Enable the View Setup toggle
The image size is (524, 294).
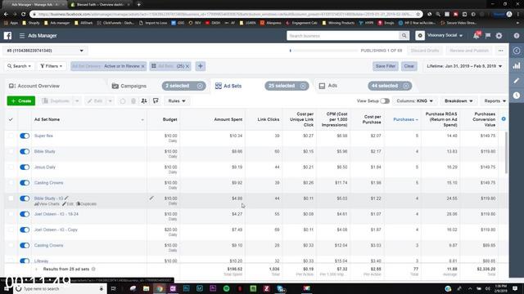click(385, 101)
